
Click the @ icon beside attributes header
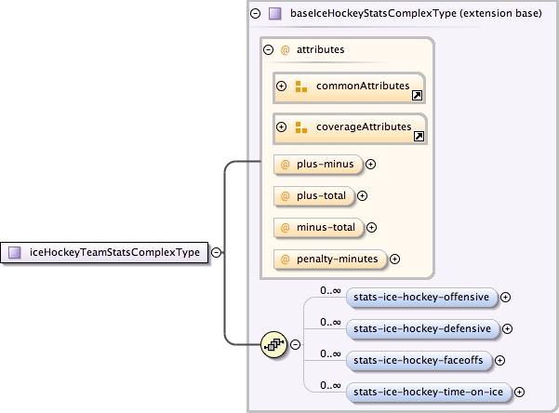[x=285, y=49]
